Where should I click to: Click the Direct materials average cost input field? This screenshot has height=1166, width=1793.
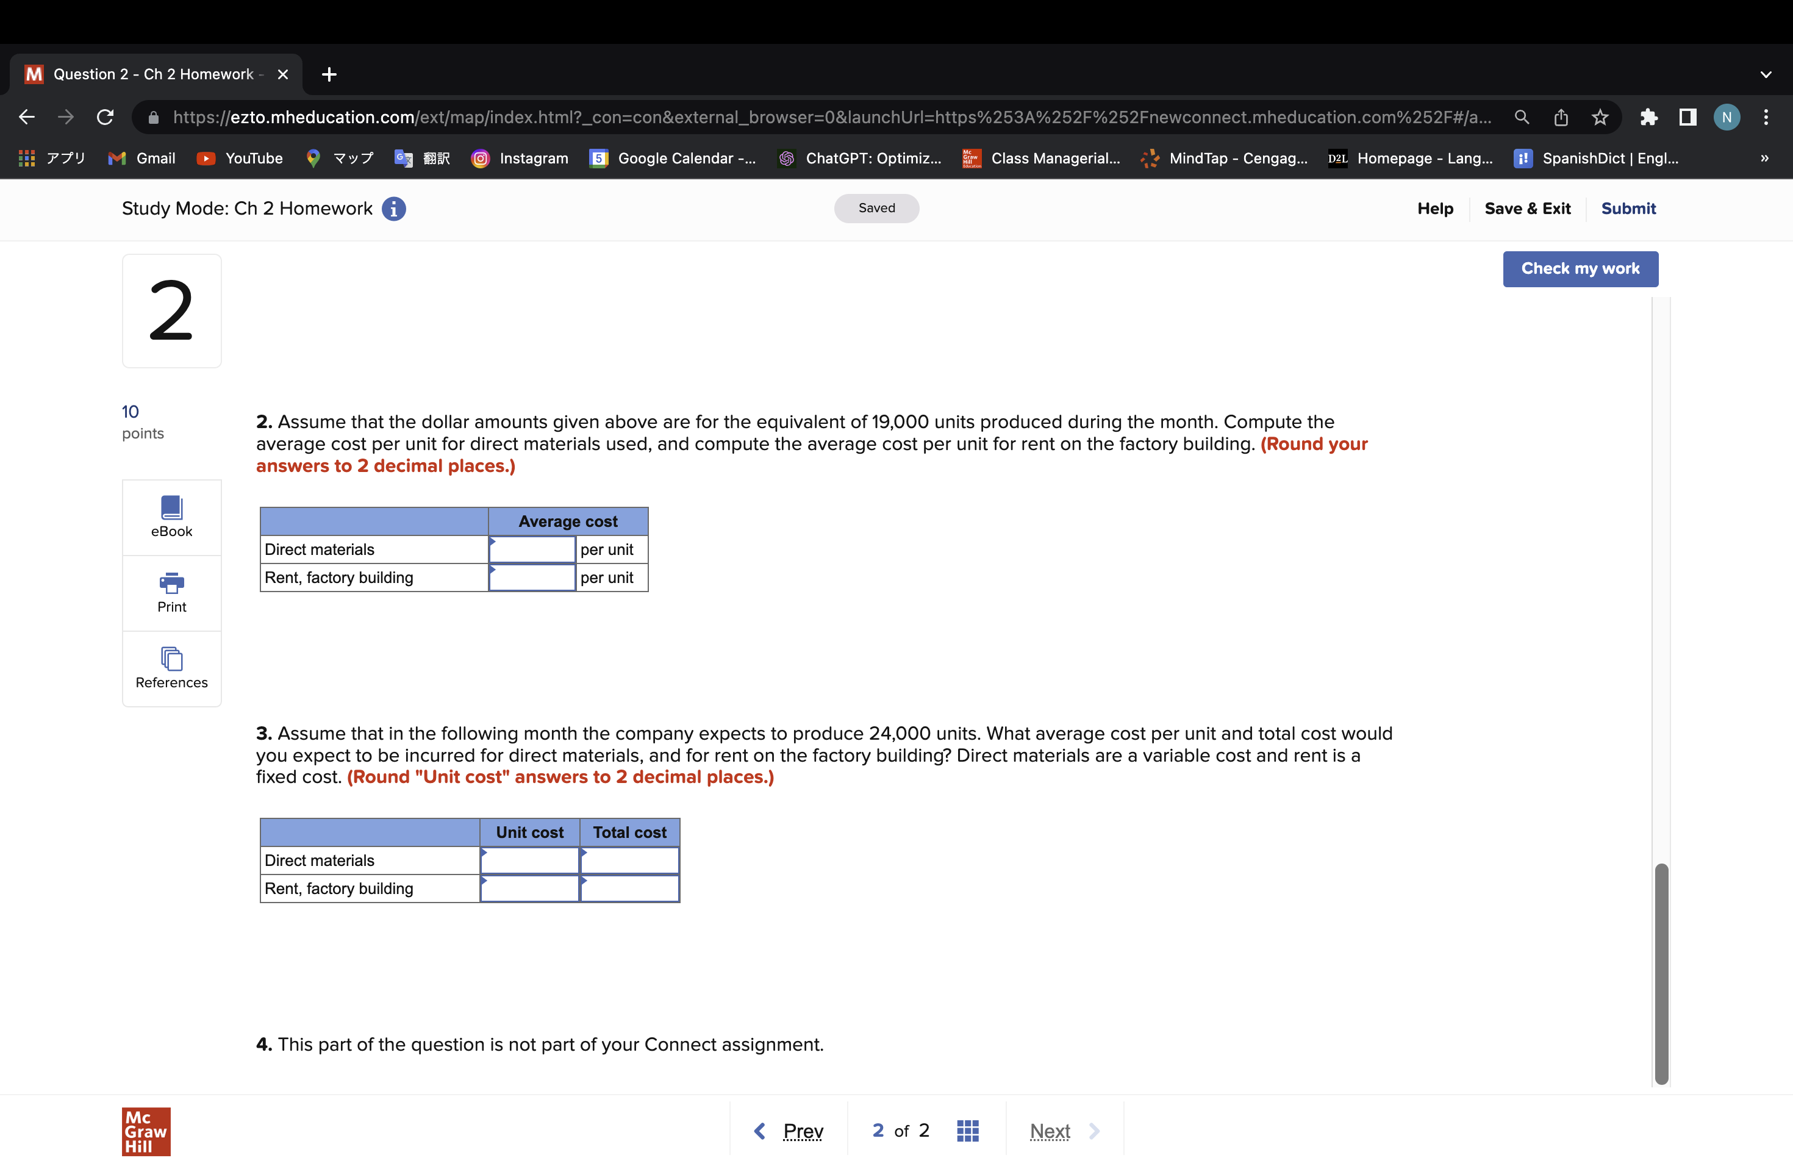pyautogui.click(x=532, y=549)
